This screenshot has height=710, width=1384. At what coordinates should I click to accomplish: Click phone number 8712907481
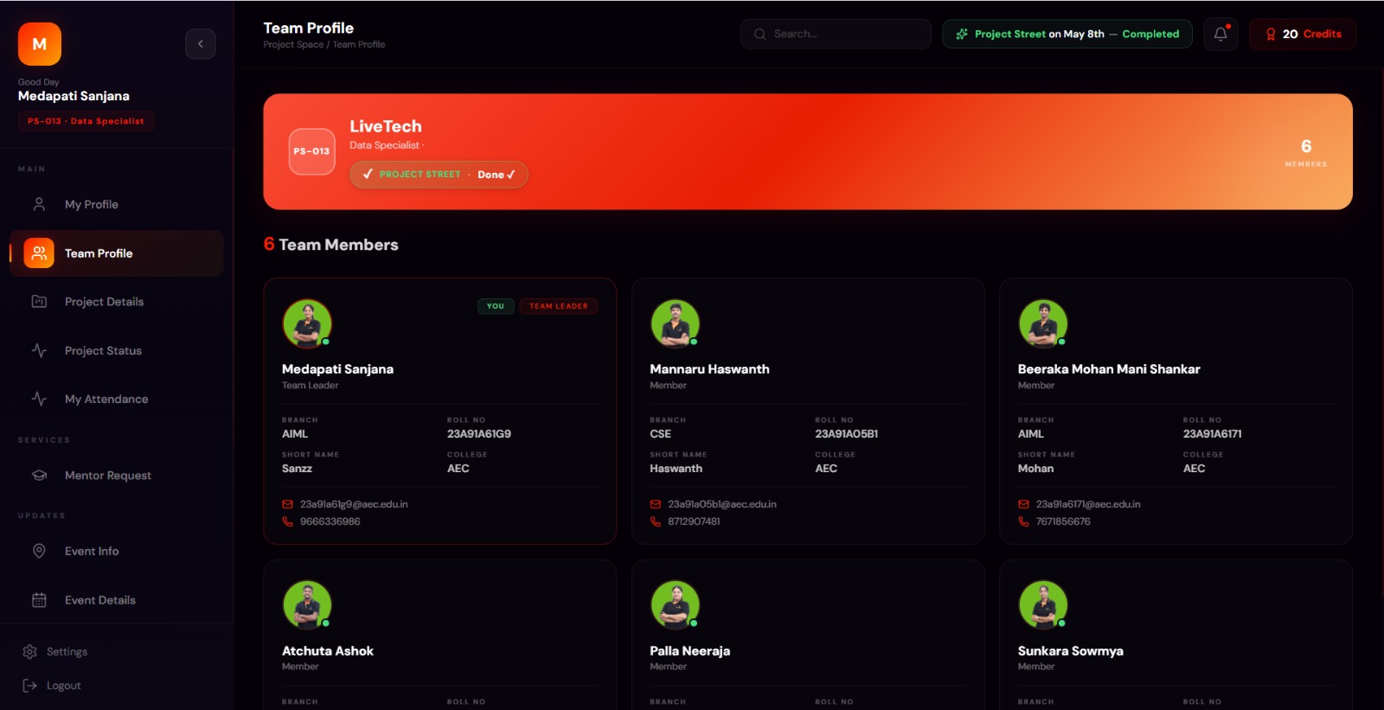[694, 521]
